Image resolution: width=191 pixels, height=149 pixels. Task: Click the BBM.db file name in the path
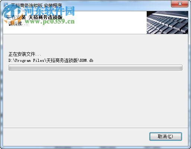pos(87,61)
